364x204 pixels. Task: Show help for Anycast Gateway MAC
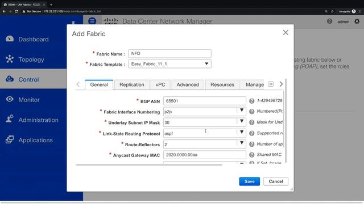(x=251, y=155)
